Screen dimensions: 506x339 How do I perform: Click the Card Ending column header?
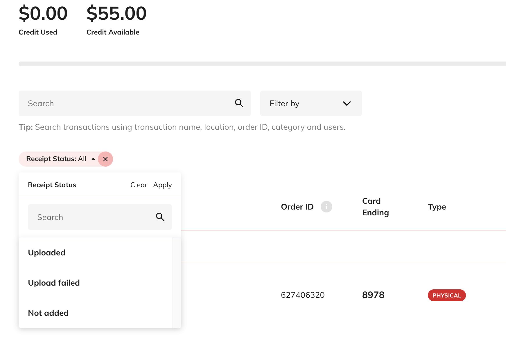coord(375,207)
